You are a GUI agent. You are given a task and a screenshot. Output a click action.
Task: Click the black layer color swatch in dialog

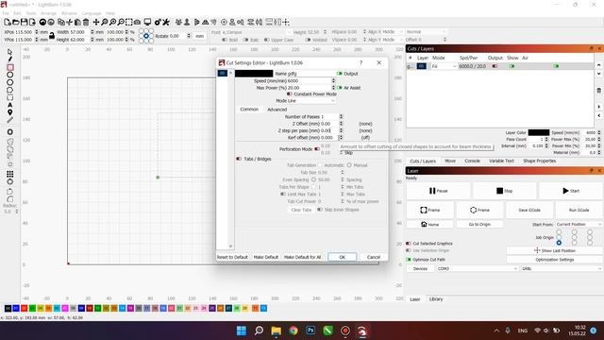tap(254, 74)
